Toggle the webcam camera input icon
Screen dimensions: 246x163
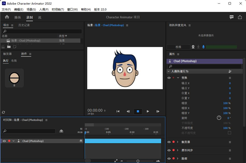pyautogui.click(x=193, y=47)
